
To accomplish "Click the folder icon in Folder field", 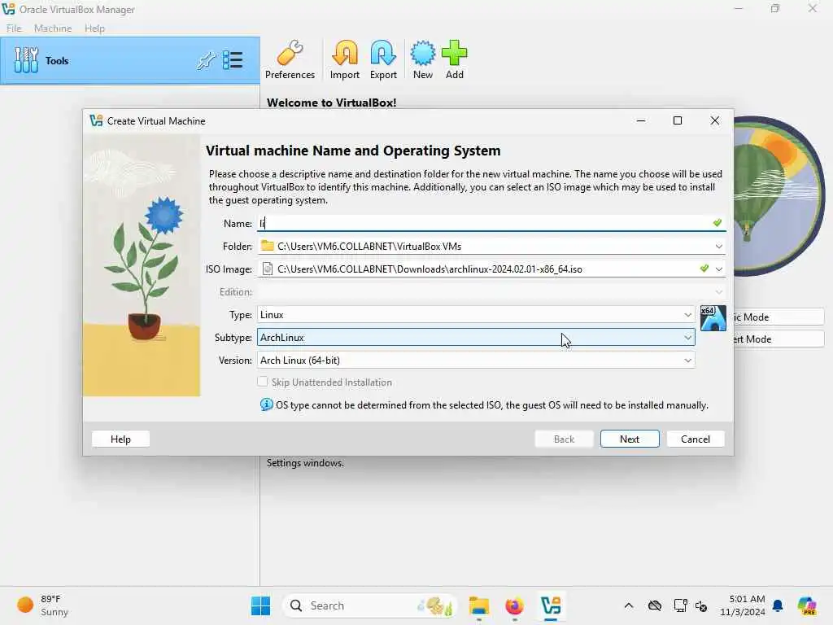I will 267,246.
